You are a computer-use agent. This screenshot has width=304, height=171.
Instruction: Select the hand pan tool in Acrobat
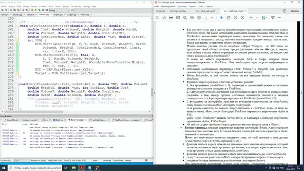[228, 18]
